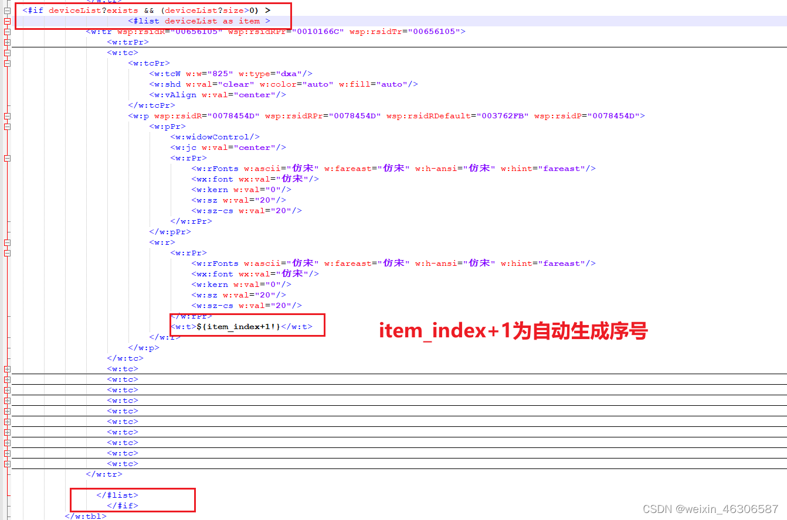Collapse the w:r fold marker

pos(7,242)
